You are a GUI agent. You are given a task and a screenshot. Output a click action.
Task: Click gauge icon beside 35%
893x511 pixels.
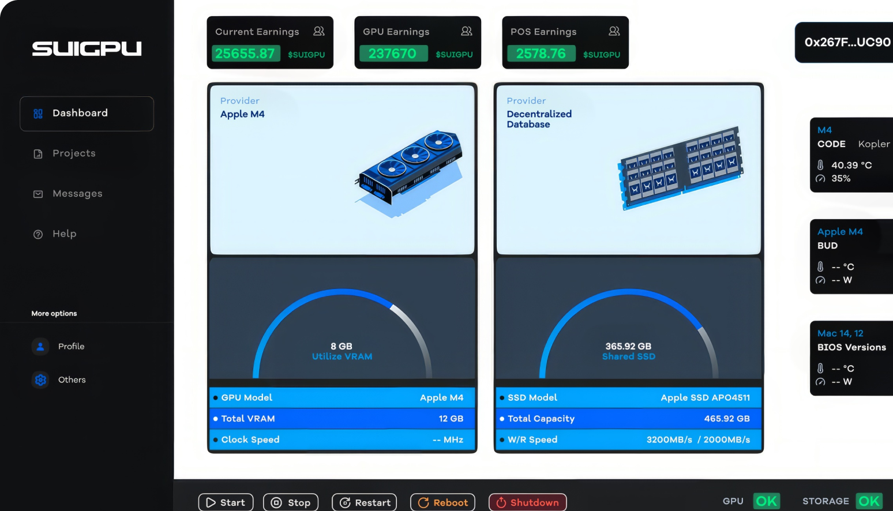820,179
